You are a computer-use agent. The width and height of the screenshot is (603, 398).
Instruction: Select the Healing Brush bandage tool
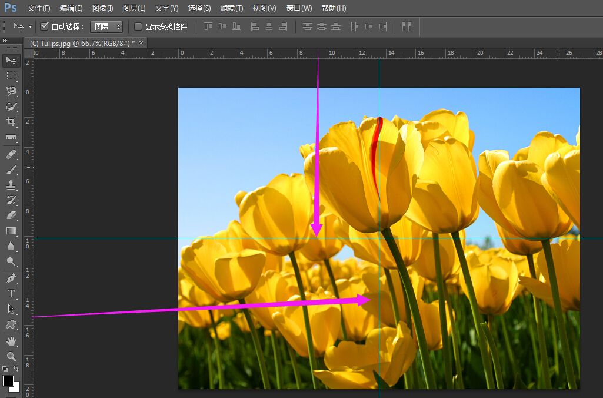(11, 155)
